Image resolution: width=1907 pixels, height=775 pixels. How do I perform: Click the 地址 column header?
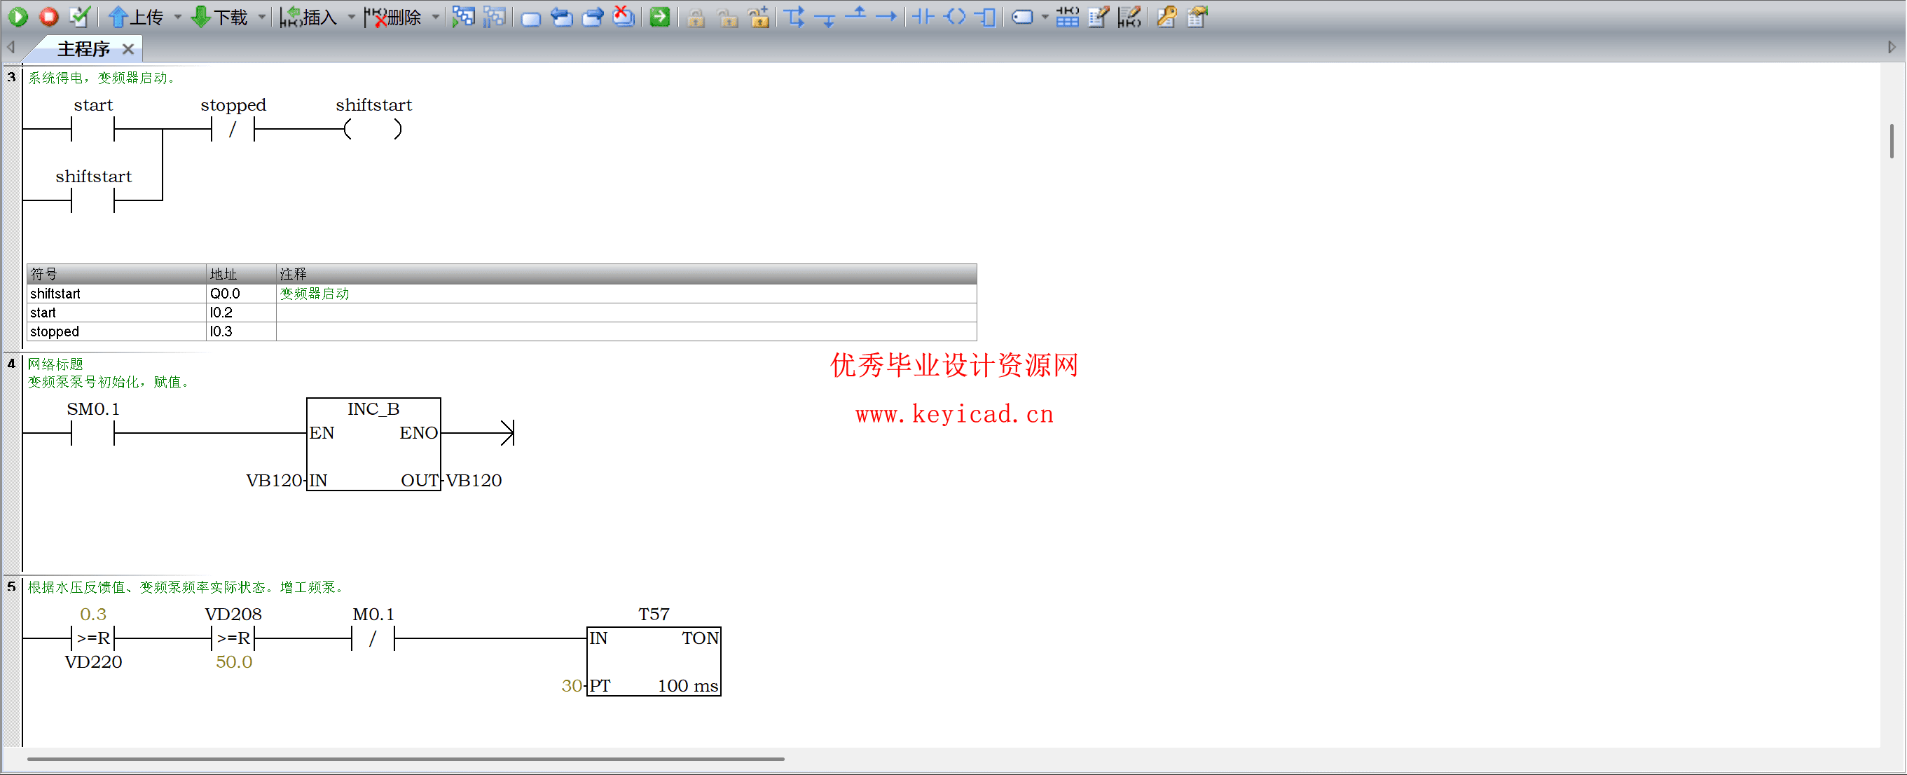[240, 274]
